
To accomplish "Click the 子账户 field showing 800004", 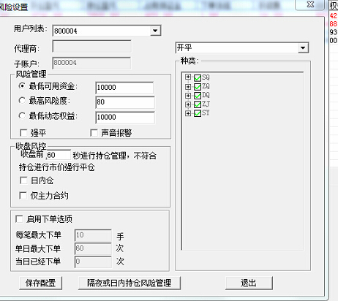I will click(91, 63).
